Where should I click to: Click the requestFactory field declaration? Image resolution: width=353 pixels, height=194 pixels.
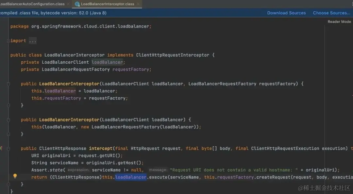[x=131, y=70]
